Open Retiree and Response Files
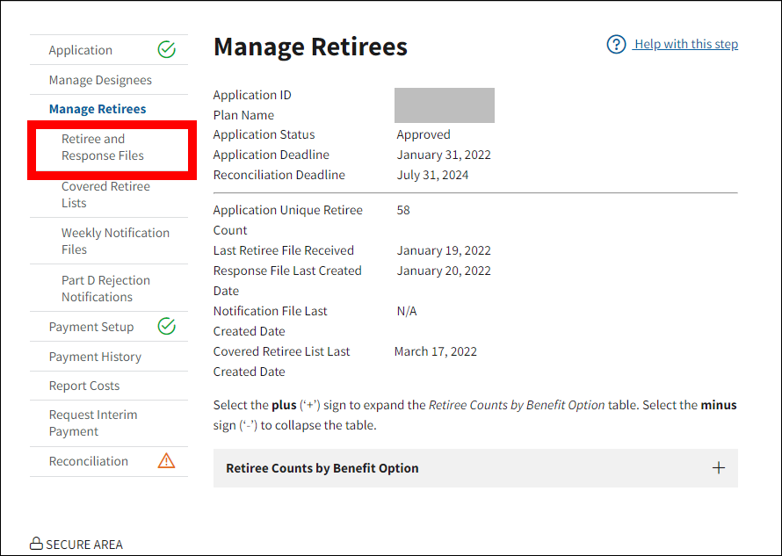The width and height of the screenshot is (782, 556). click(102, 148)
